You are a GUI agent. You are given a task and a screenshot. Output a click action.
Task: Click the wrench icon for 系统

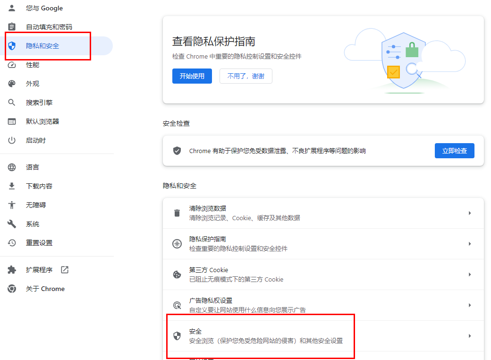tap(12, 224)
